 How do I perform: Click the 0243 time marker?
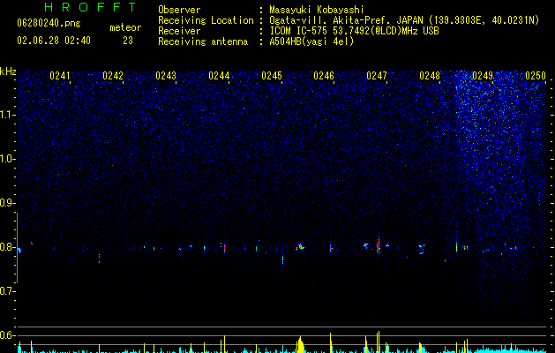click(166, 76)
